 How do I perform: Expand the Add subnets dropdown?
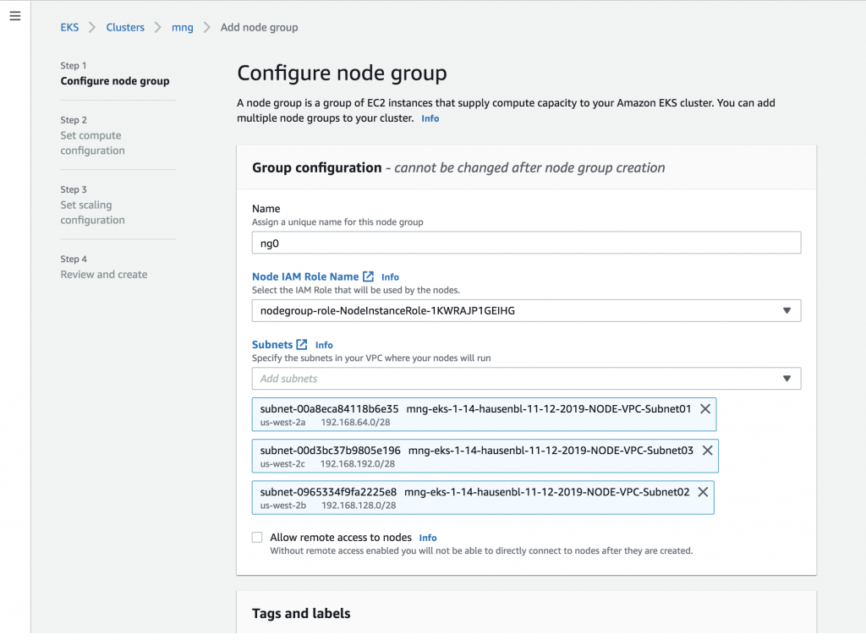tap(526, 379)
